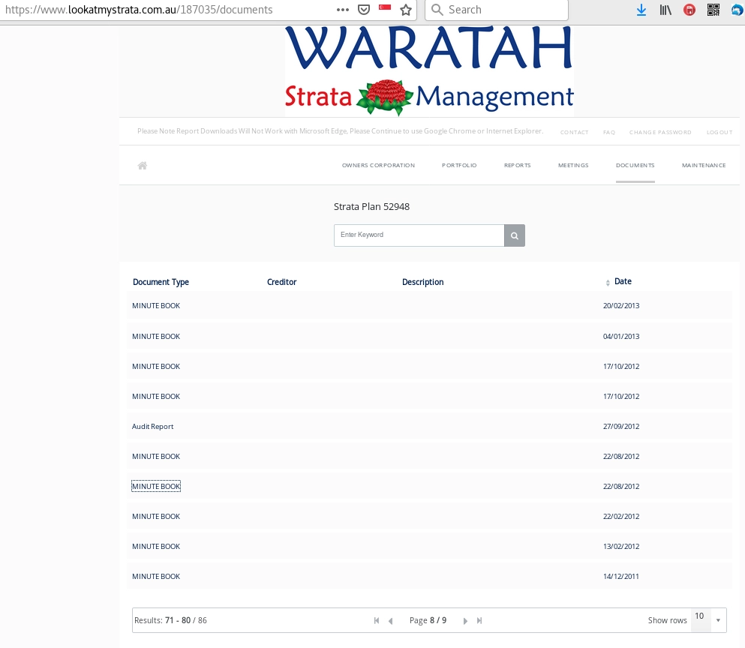Open Show rows dropdown
The image size is (745, 648).
coord(708,620)
